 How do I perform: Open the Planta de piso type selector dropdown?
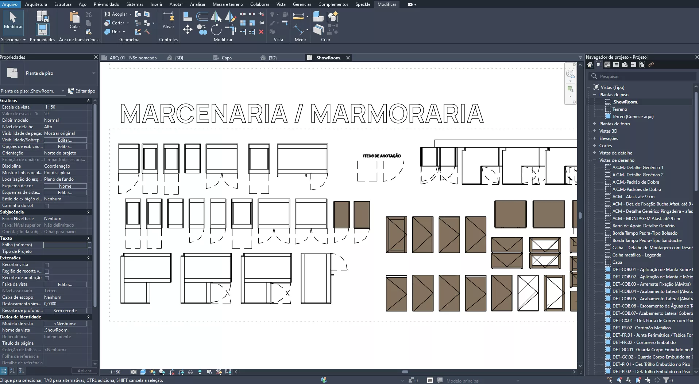[93, 73]
